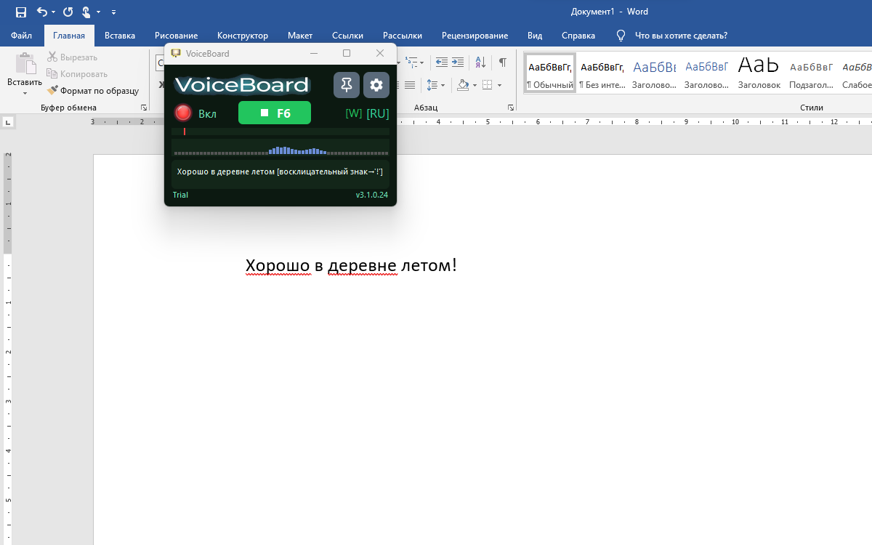872x545 pixels.
Task: Decrease paragraph indent
Action: 441,62
